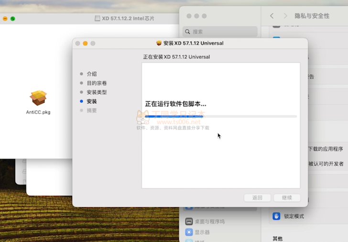Go back with the left chevron arrow

[272, 16]
